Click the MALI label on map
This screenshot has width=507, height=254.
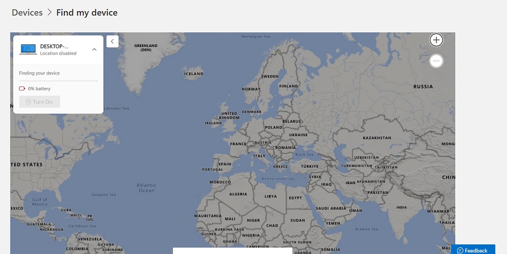coord(230,219)
